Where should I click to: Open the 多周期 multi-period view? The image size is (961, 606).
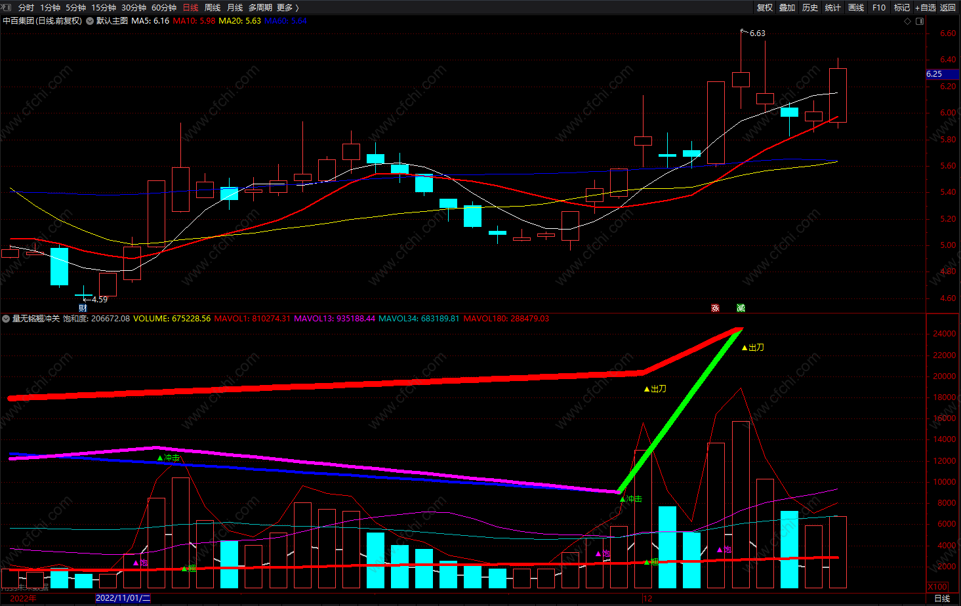[x=260, y=7]
